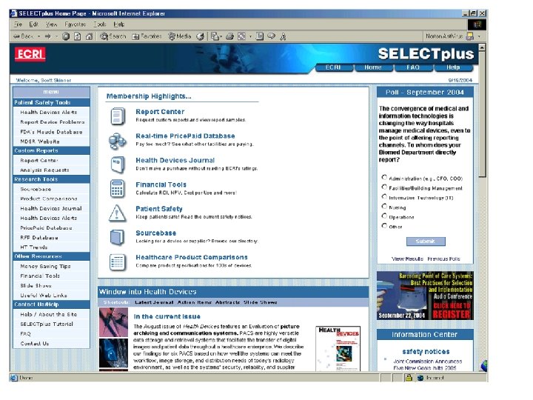Image resolution: width=533 pixels, height=400 pixels.
Task: Stop the page from loading
Action: [x=66, y=36]
